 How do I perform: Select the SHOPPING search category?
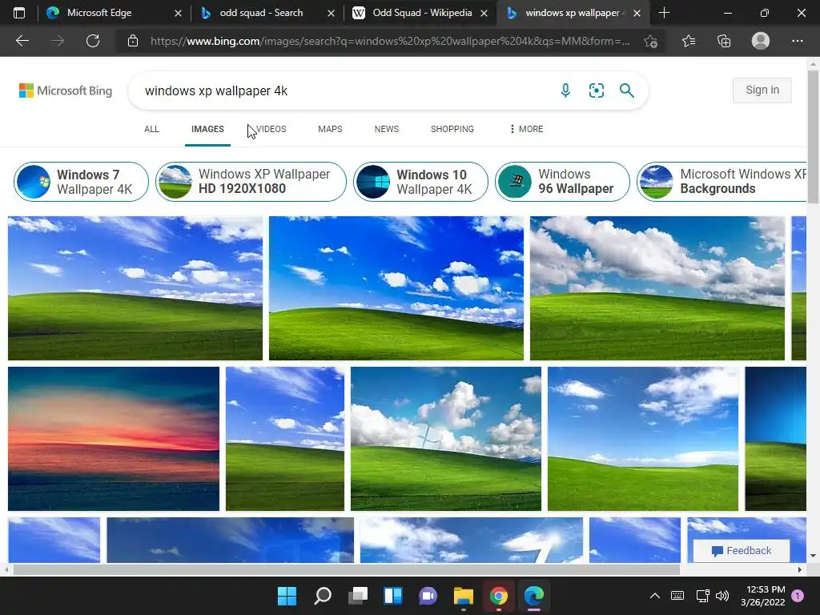point(452,129)
